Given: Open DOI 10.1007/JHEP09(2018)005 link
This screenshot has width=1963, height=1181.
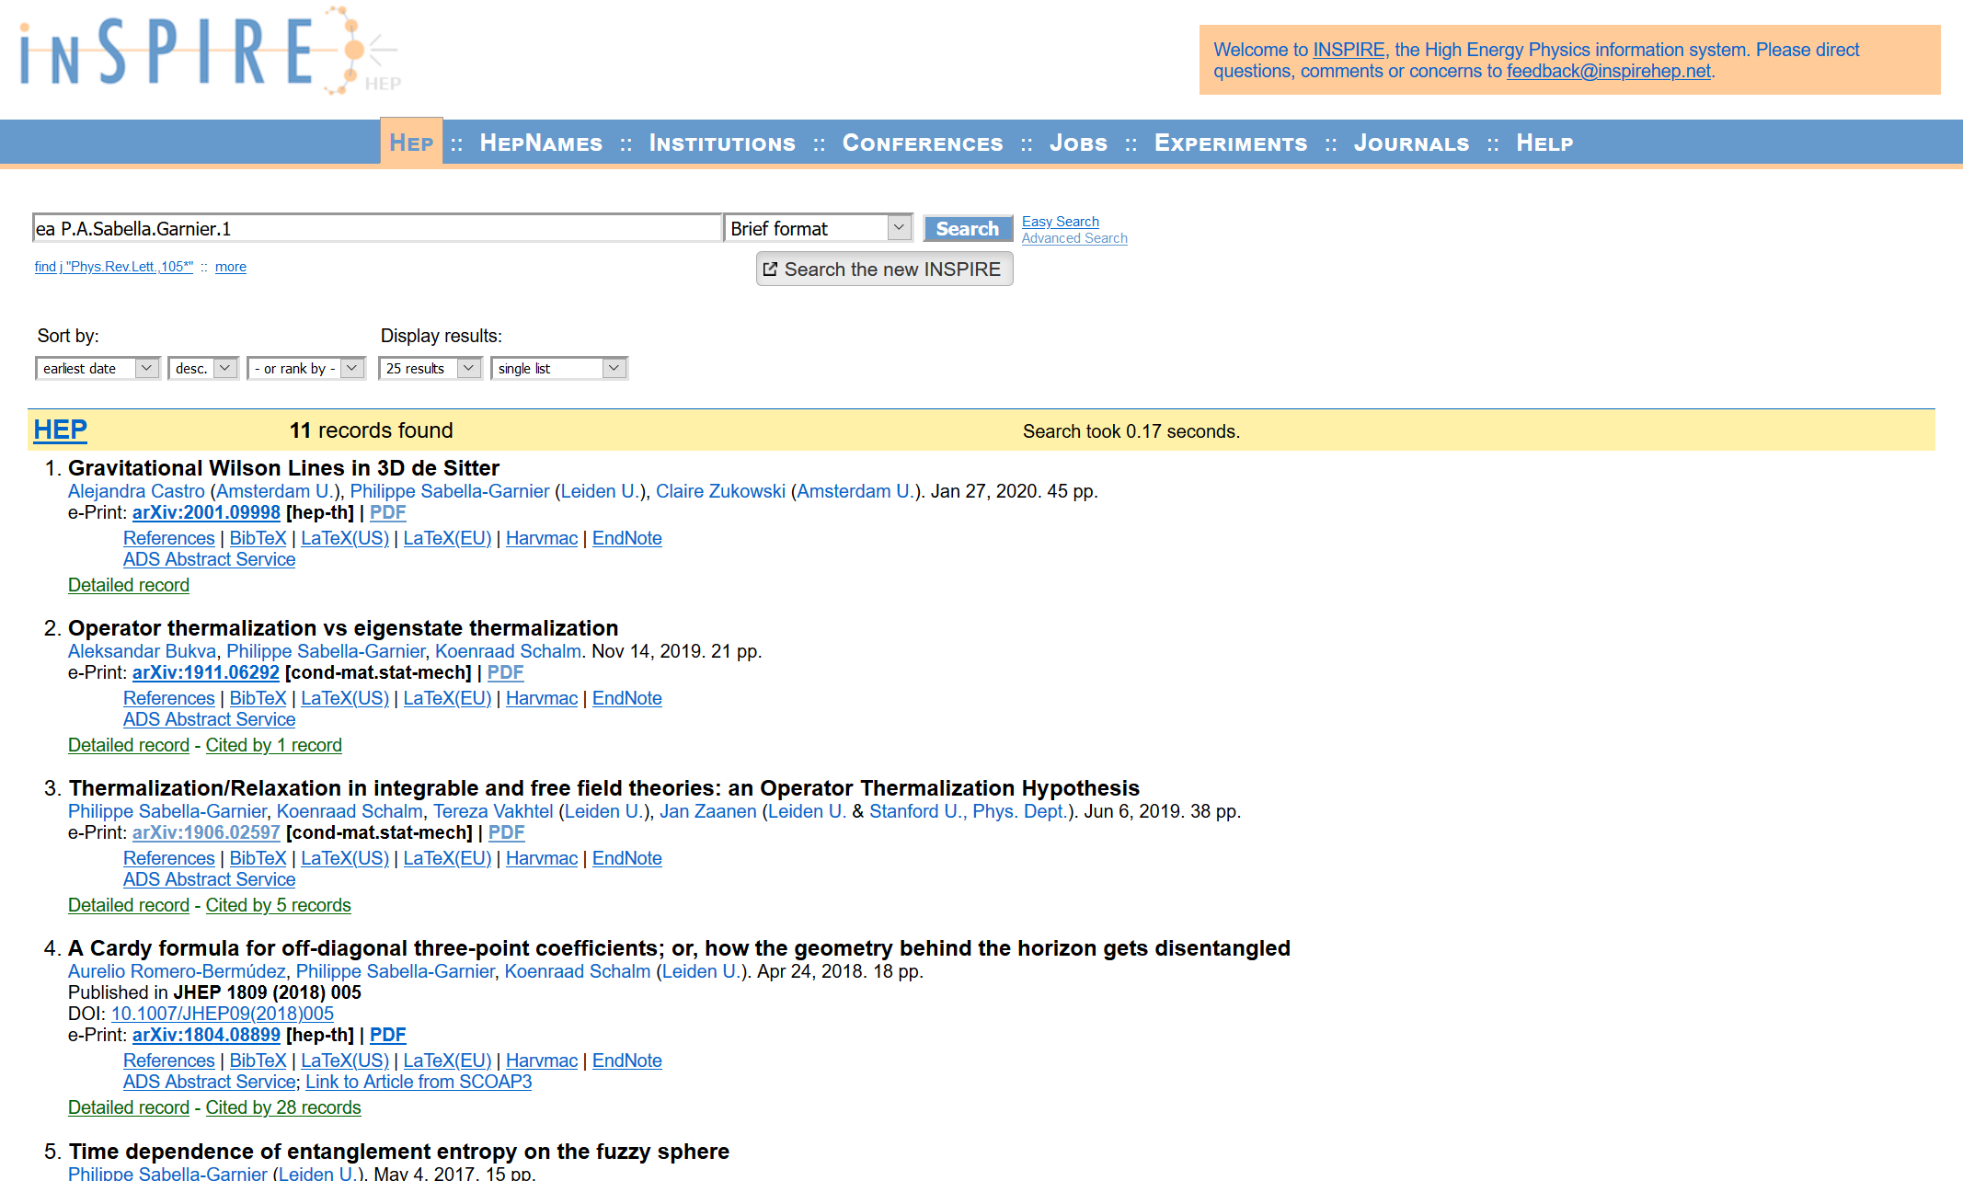Looking at the screenshot, I should tap(222, 1014).
